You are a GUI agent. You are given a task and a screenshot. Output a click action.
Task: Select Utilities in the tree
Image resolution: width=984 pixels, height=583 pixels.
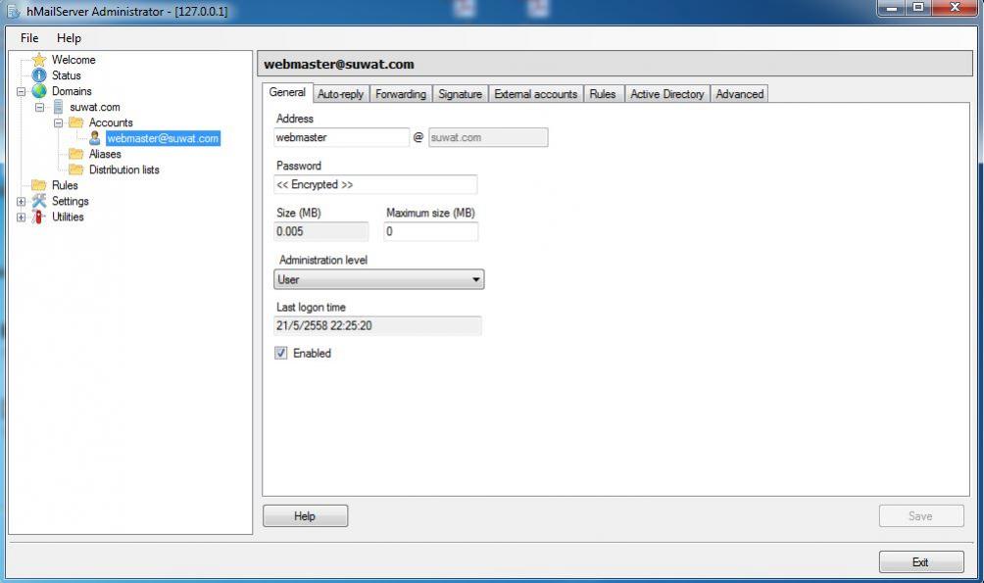68,217
